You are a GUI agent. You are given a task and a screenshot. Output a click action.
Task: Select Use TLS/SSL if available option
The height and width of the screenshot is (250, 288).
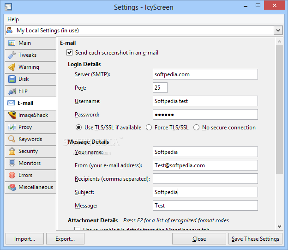(78, 128)
